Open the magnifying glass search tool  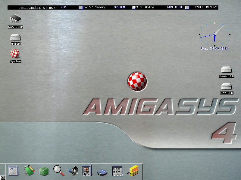59,170
